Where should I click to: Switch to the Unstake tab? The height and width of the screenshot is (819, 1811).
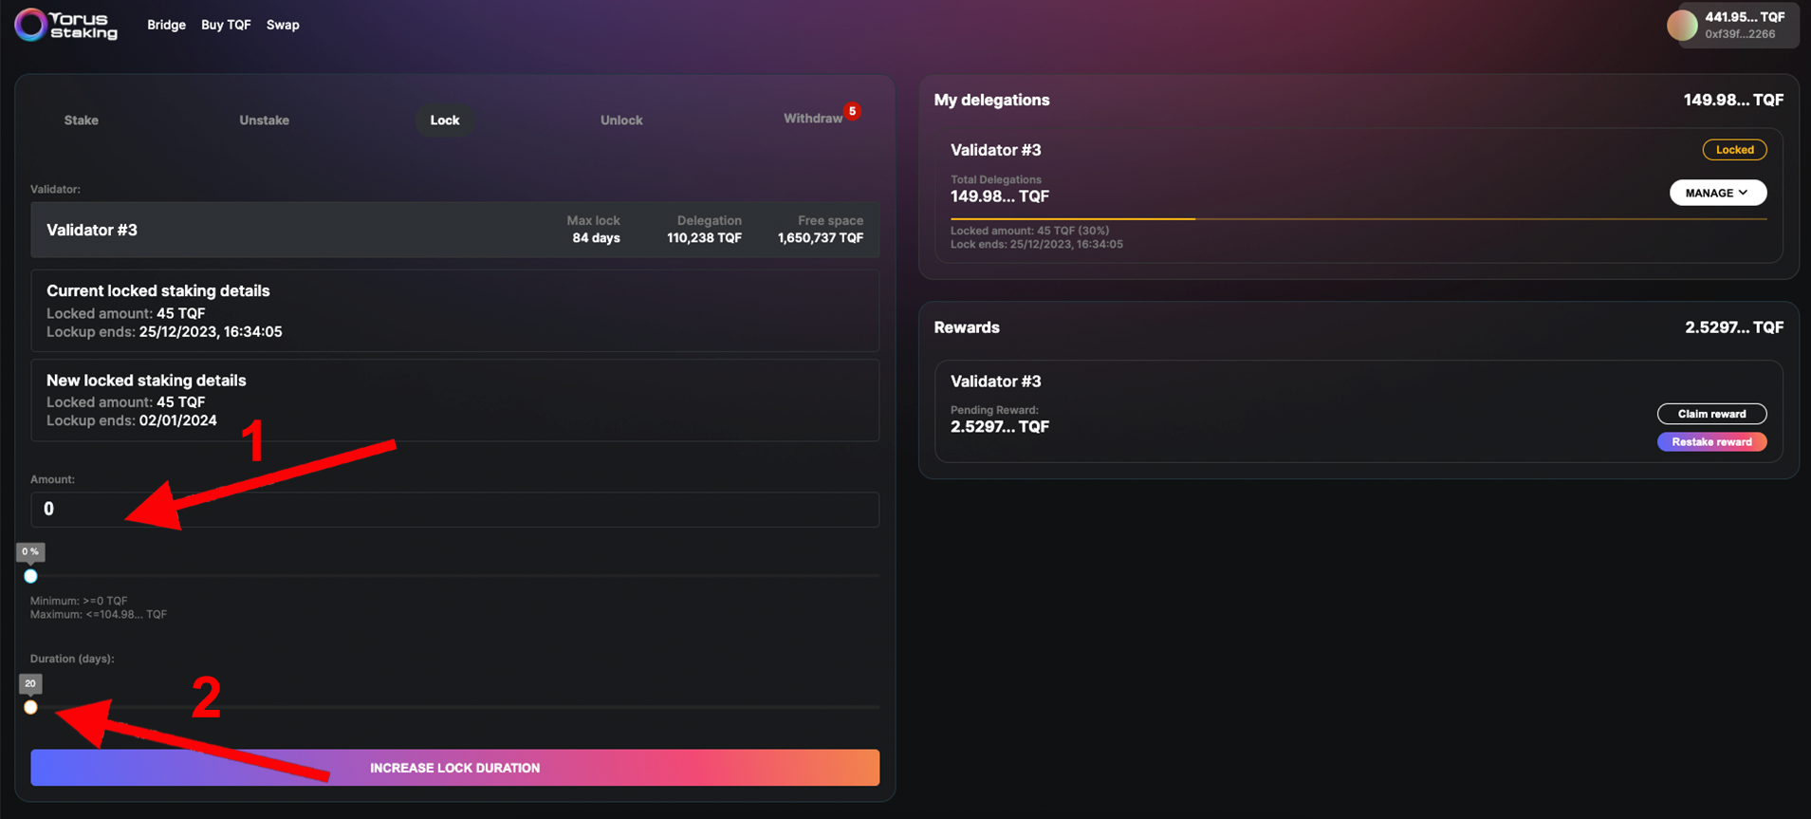(264, 120)
